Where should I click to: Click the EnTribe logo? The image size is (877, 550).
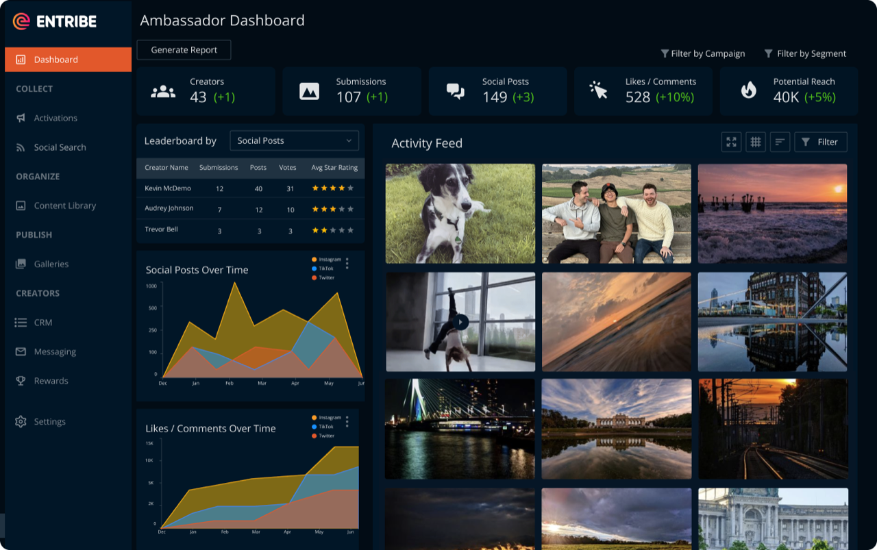[55, 21]
